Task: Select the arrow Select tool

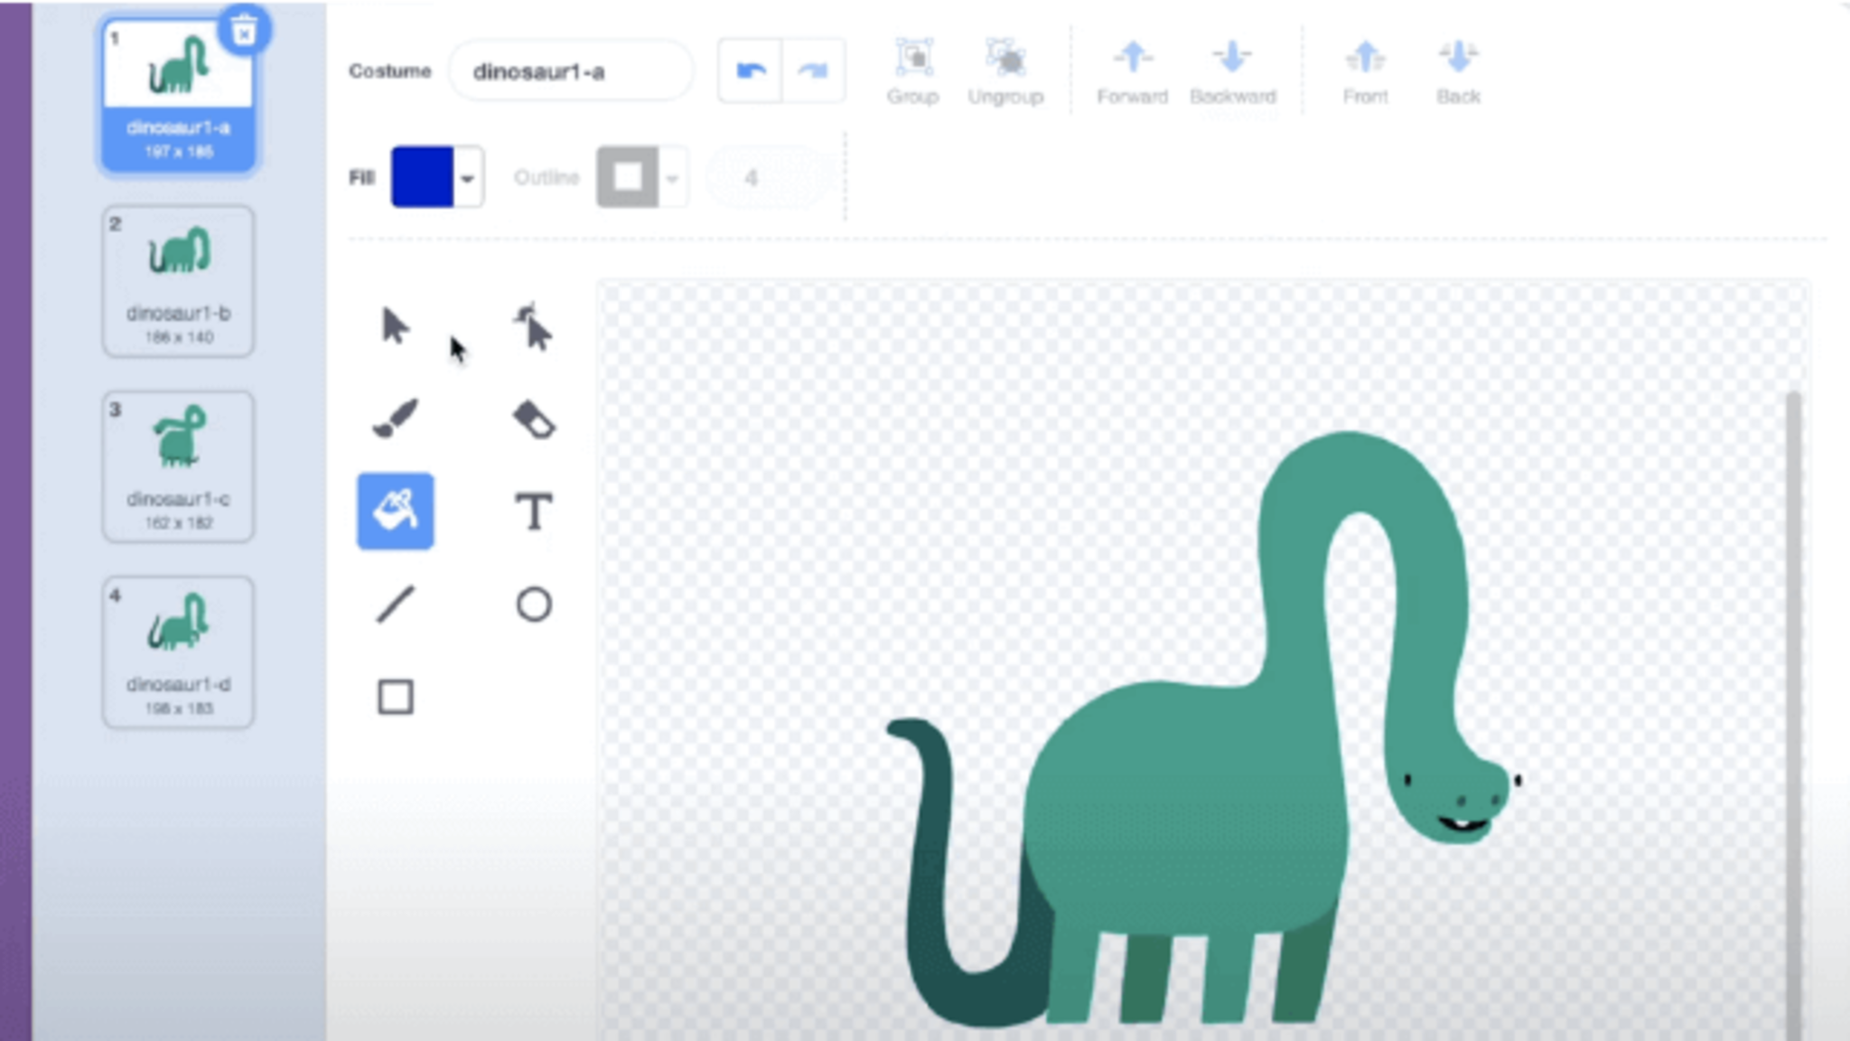Action: 395,326
